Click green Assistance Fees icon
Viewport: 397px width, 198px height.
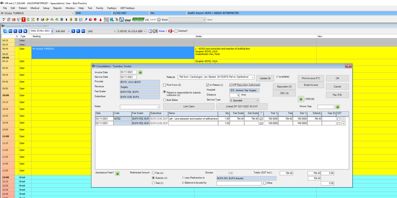click(x=117, y=173)
